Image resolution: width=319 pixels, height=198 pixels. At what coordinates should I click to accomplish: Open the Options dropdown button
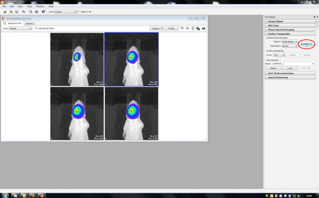click(x=156, y=29)
